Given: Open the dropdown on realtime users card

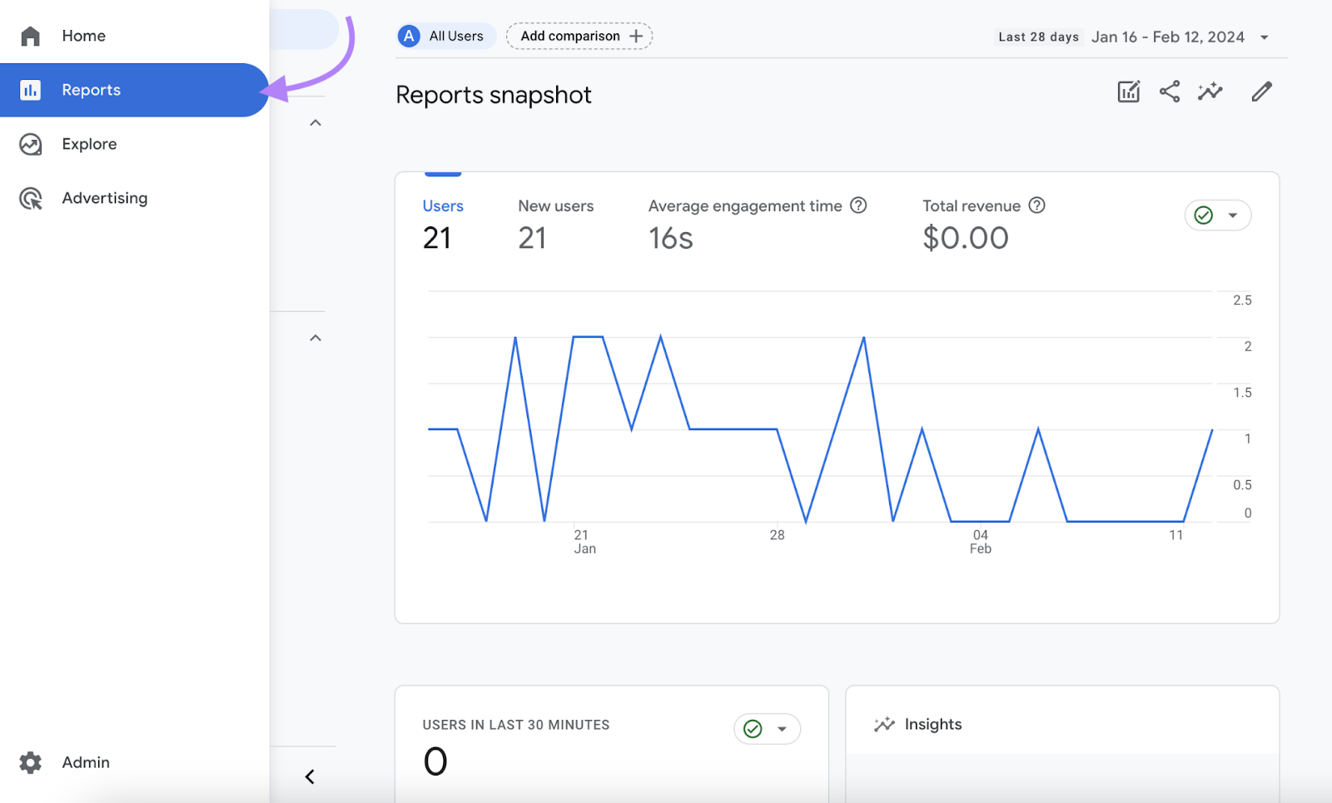Looking at the screenshot, I should click(767, 729).
